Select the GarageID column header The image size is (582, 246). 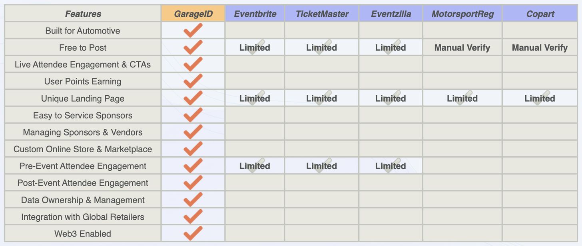(x=193, y=14)
